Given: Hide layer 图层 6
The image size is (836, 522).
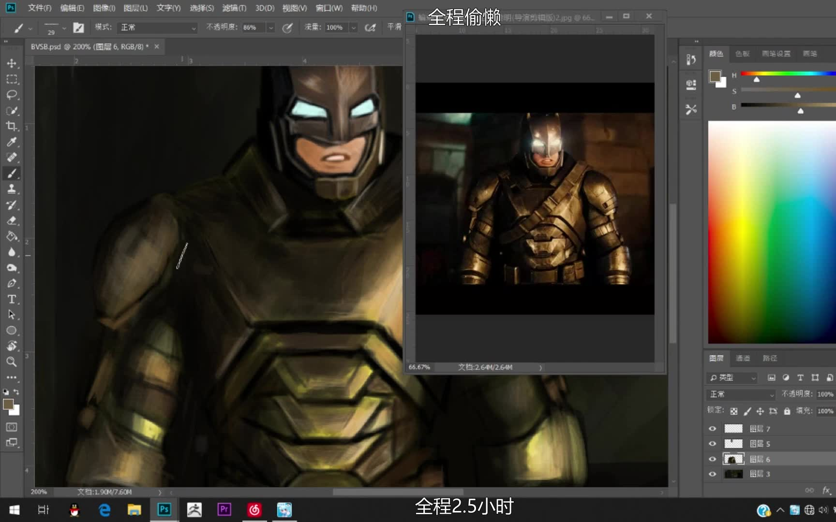Looking at the screenshot, I should tap(712, 459).
